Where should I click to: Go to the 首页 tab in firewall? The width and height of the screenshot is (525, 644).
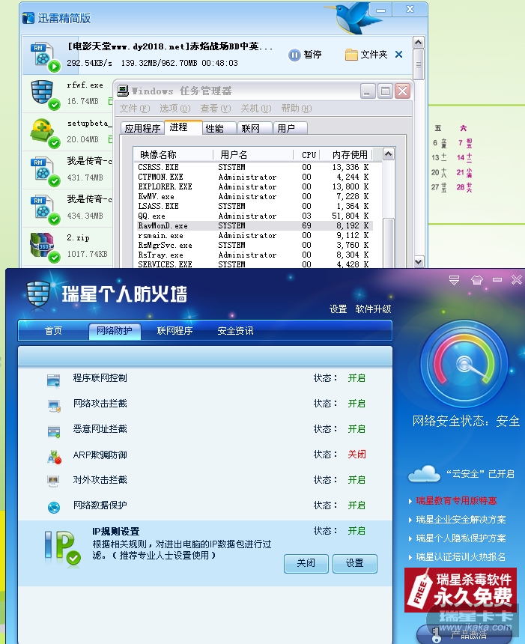pos(53,331)
